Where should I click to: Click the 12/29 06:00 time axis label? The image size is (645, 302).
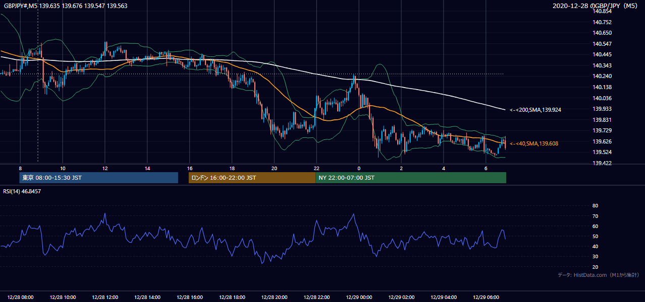pos(486,297)
